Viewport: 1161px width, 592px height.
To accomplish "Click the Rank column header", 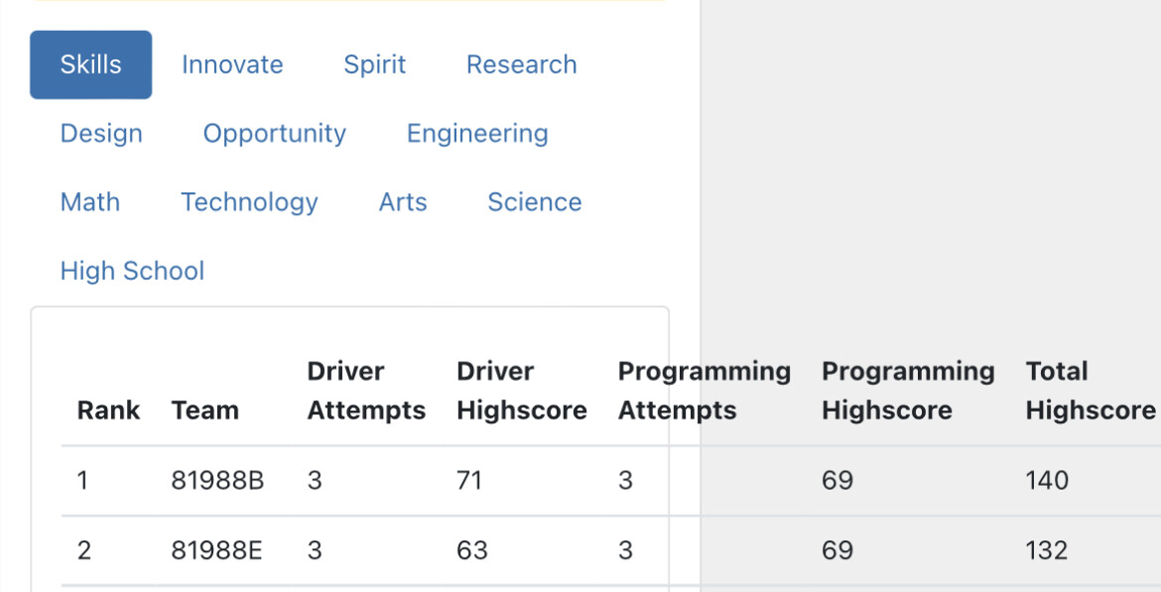I will tap(108, 410).
